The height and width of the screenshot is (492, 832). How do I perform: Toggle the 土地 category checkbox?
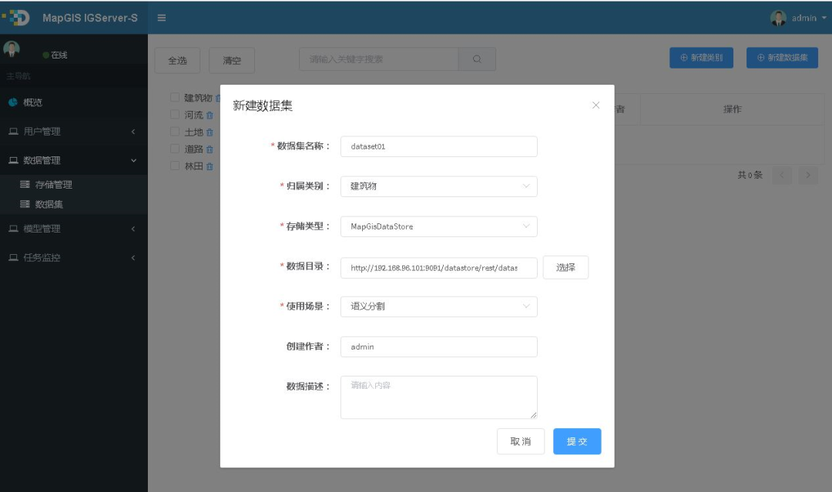175,132
